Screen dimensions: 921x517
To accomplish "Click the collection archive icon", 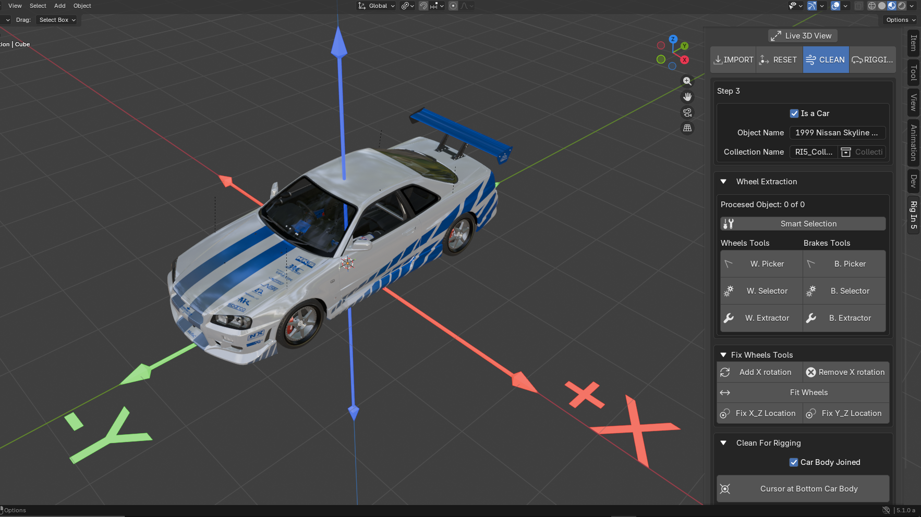I will coord(846,152).
